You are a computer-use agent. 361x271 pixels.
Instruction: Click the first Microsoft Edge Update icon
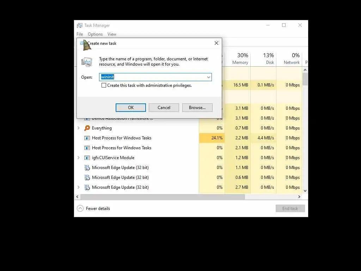click(x=87, y=168)
